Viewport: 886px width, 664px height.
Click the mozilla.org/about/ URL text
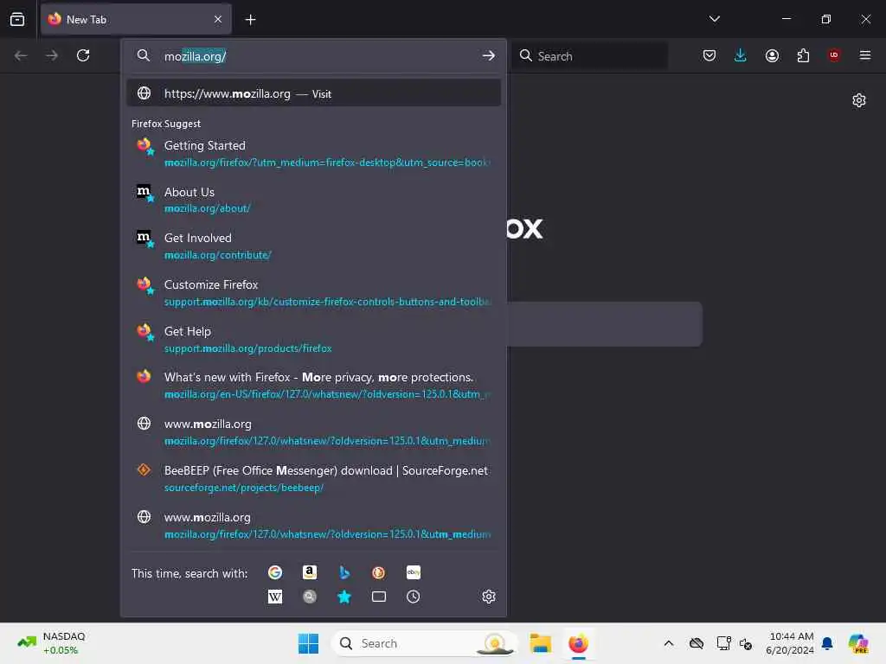(x=208, y=208)
